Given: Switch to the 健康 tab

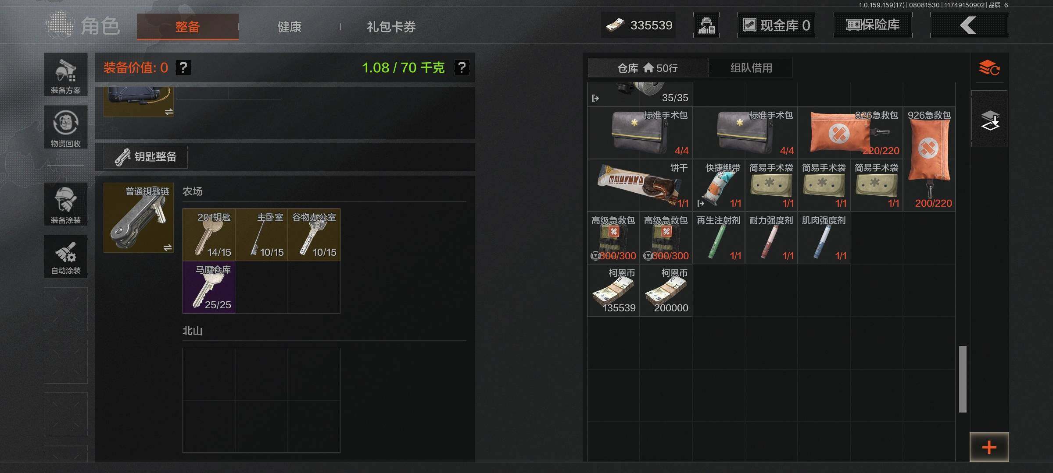Looking at the screenshot, I should pos(289,27).
